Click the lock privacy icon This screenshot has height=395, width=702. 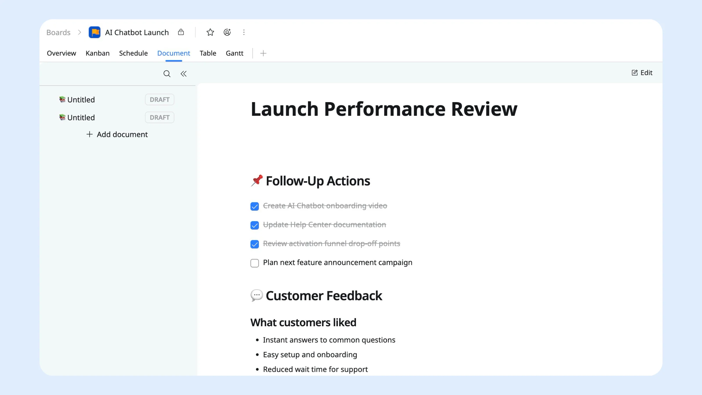[x=181, y=32]
